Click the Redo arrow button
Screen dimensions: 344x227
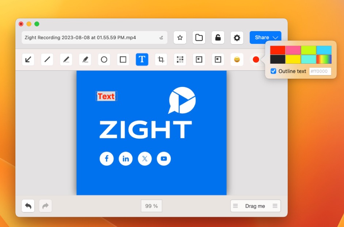(x=45, y=206)
